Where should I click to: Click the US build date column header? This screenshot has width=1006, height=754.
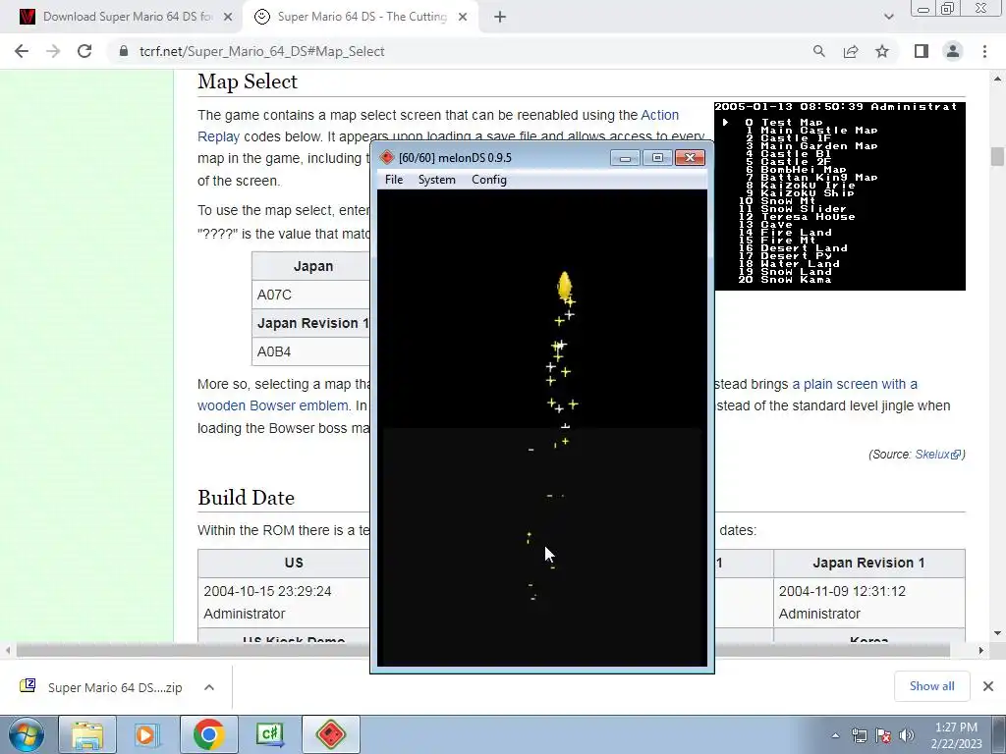[x=294, y=563]
